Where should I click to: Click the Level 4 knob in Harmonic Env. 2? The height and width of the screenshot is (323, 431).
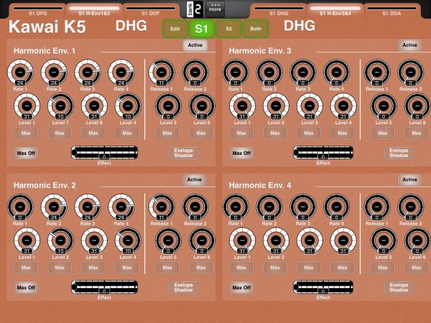click(x=128, y=240)
